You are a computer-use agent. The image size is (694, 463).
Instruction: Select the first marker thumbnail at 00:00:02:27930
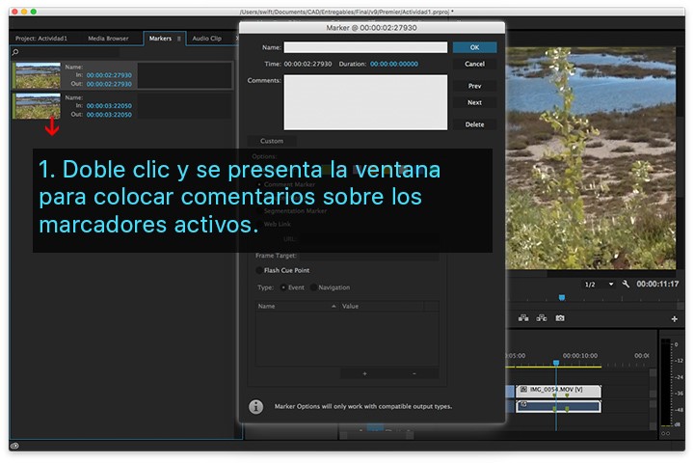38,75
